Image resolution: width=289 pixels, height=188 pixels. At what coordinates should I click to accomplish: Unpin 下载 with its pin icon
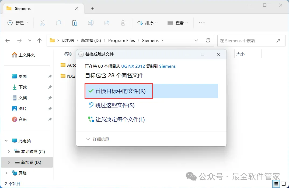point(50,87)
